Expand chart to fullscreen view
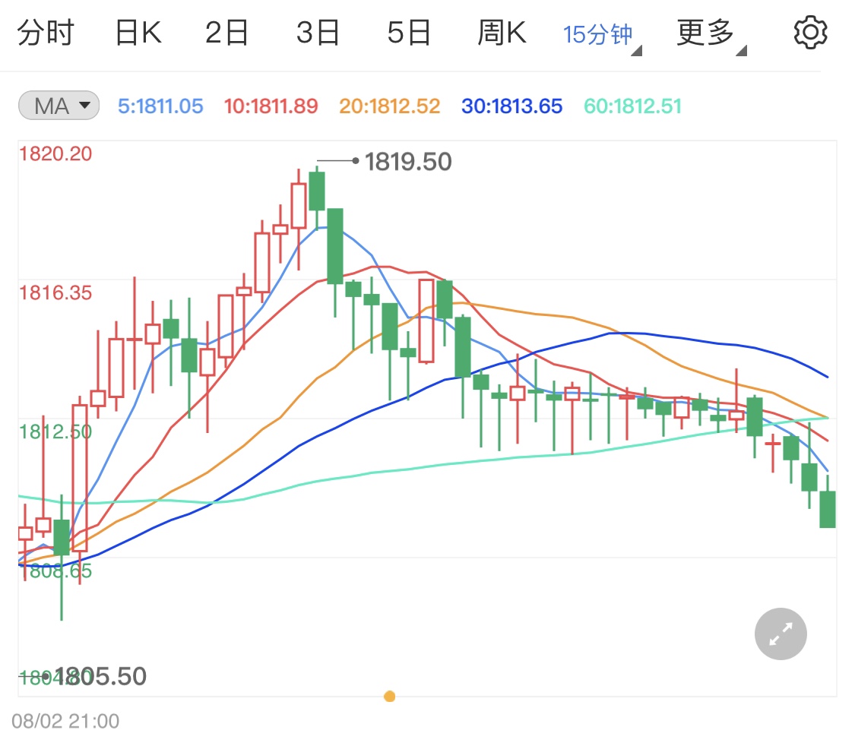The width and height of the screenshot is (855, 746). (781, 634)
